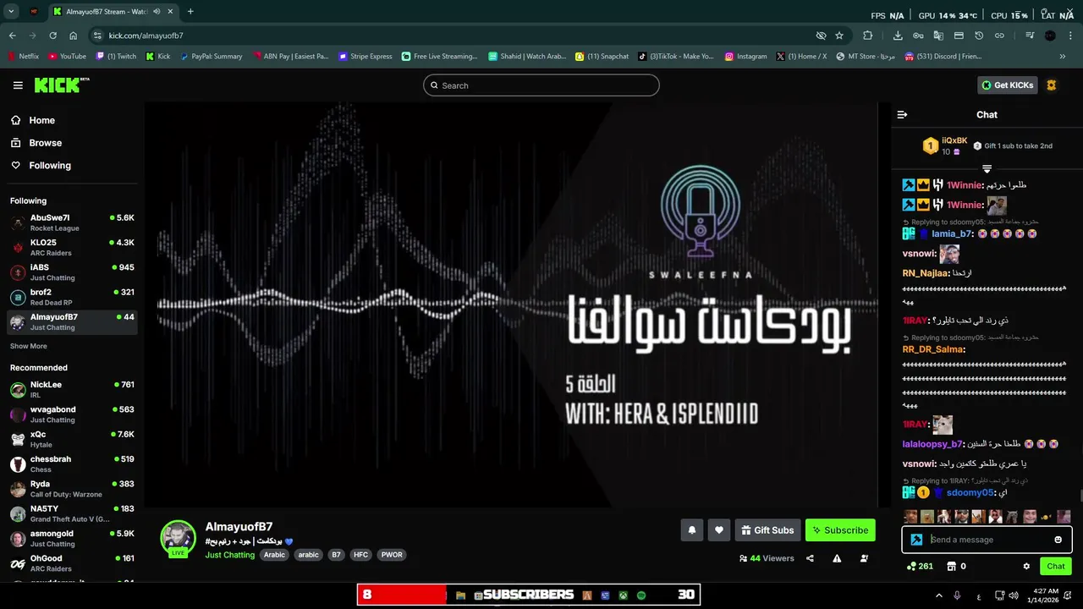The image size is (1083, 609).
Task: Click the heart follow icon
Action: click(x=719, y=530)
